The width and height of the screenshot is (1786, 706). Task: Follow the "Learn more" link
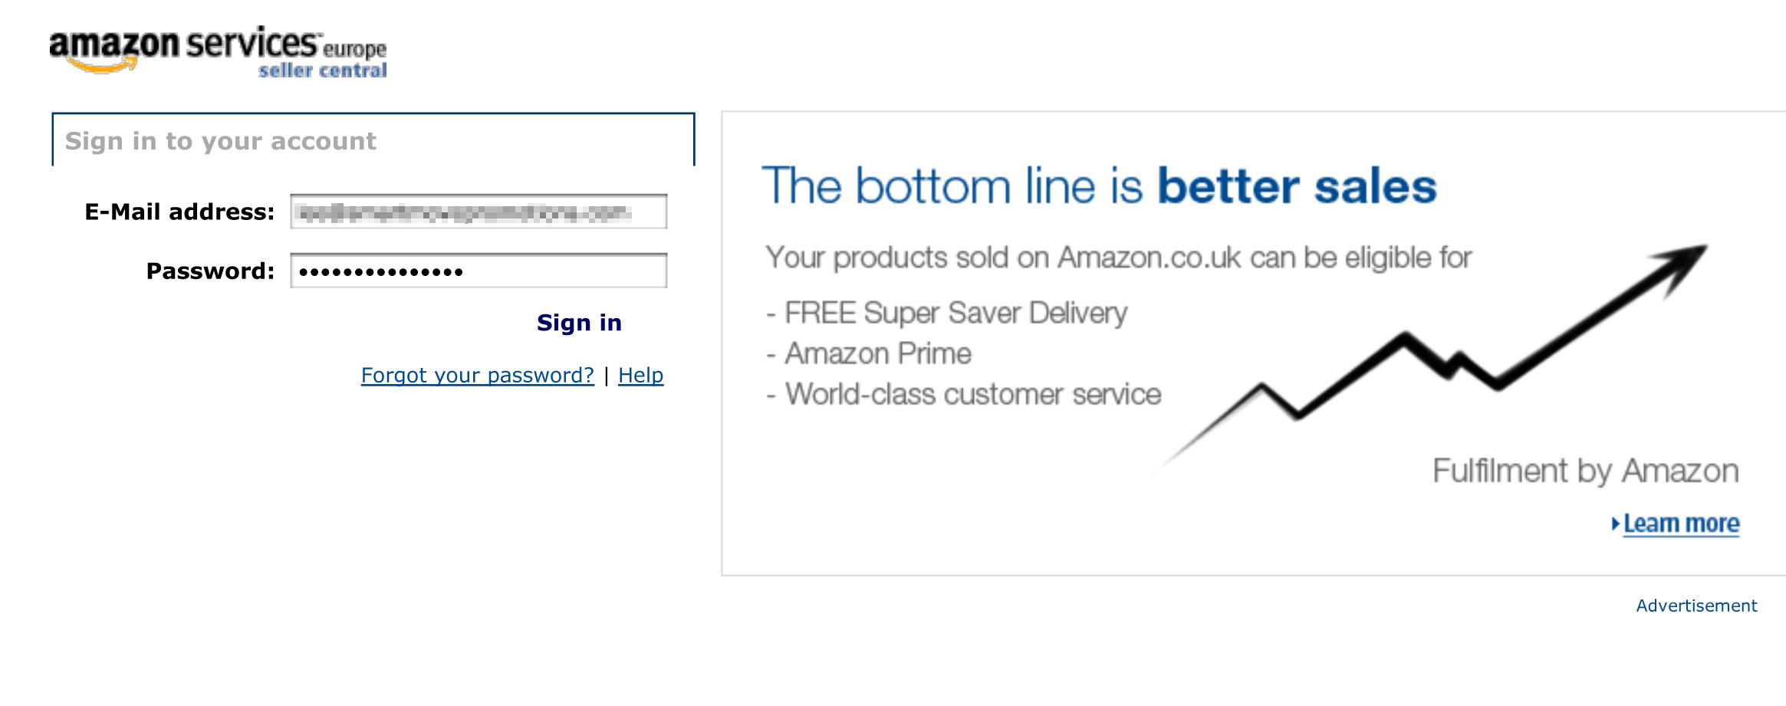(1681, 524)
